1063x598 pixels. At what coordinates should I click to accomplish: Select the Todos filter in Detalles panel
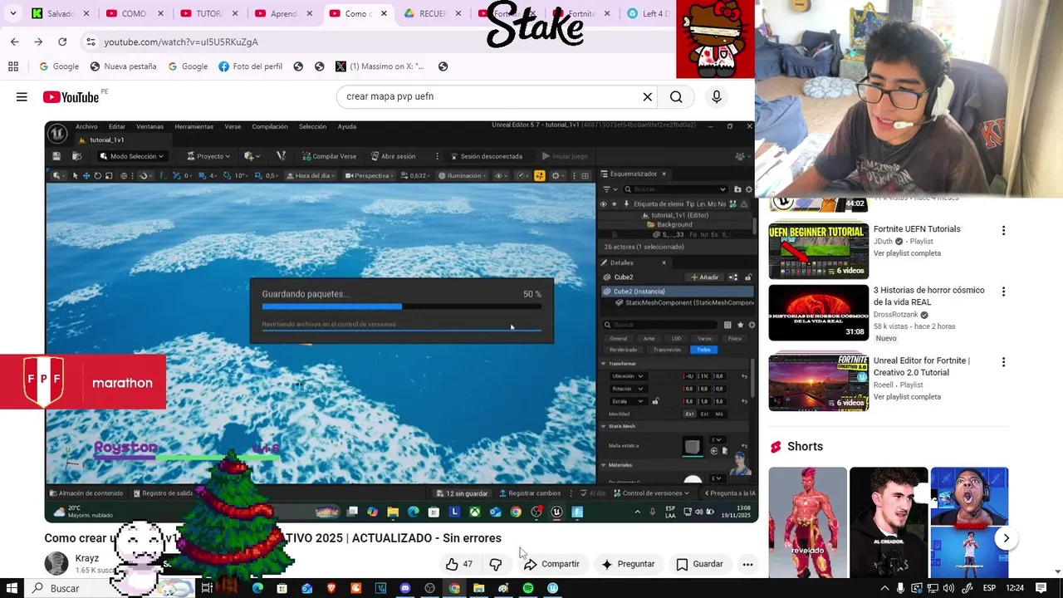(703, 350)
